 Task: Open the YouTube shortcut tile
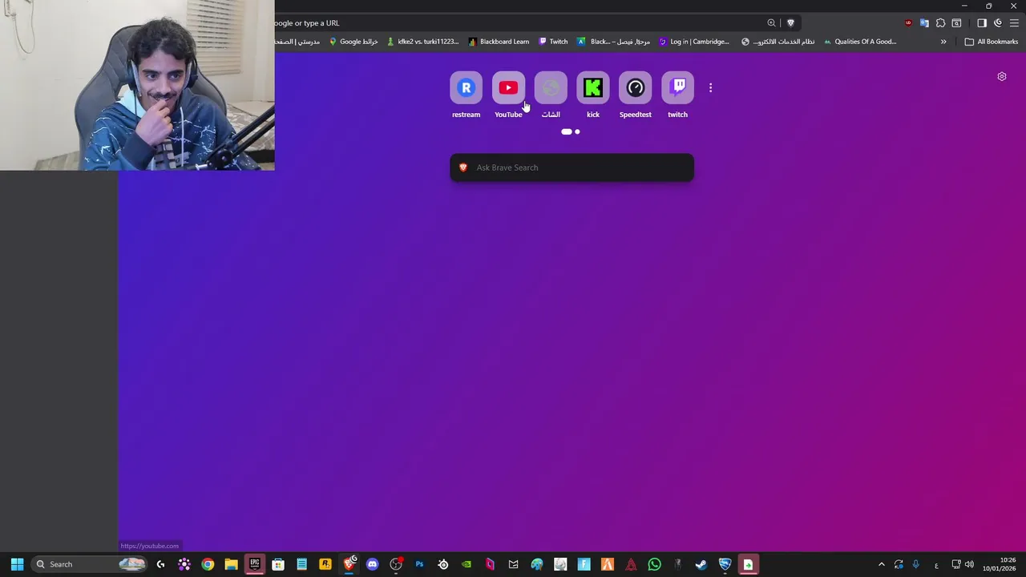(508, 88)
